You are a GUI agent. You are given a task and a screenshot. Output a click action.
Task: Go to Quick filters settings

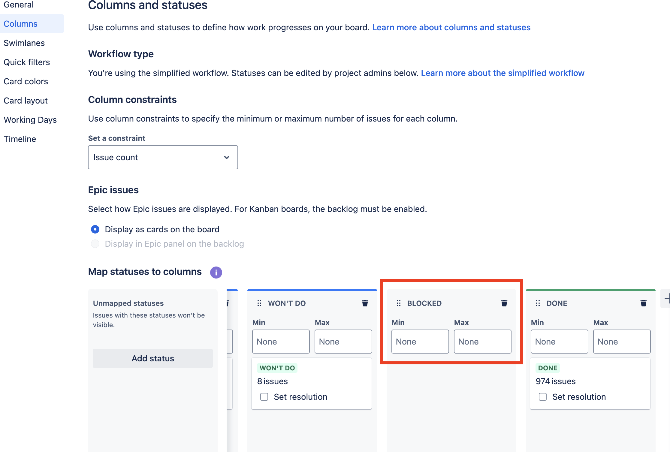pyautogui.click(x=27, y=62)
